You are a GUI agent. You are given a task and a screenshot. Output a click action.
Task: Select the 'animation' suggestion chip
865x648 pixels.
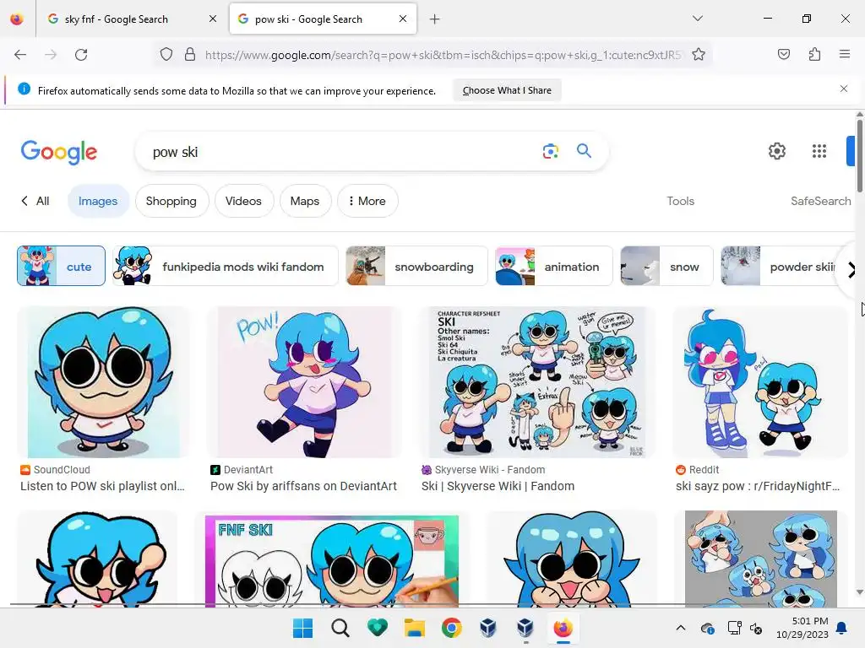point(554,266)
